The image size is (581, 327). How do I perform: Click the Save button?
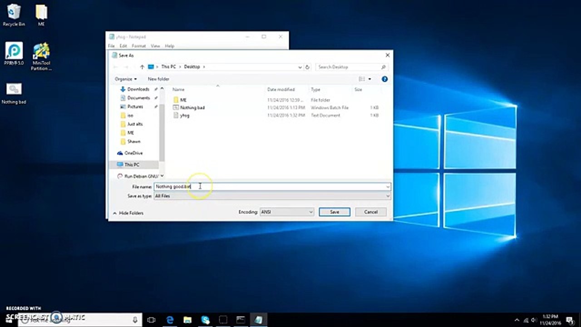click(x=335, y=212)
